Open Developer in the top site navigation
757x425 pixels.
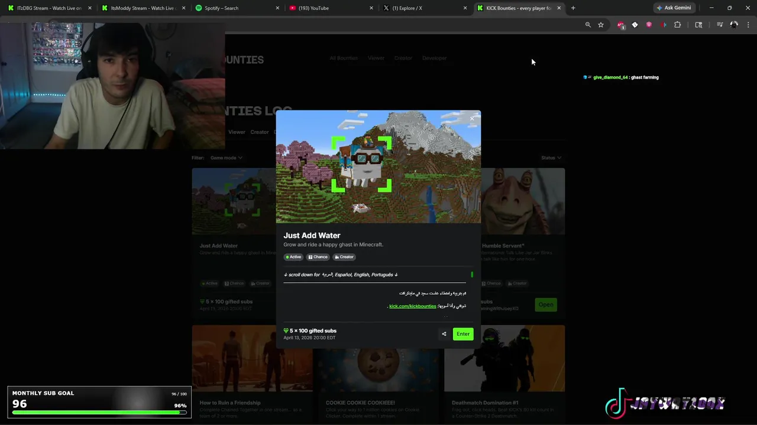[x=435, y=58]
